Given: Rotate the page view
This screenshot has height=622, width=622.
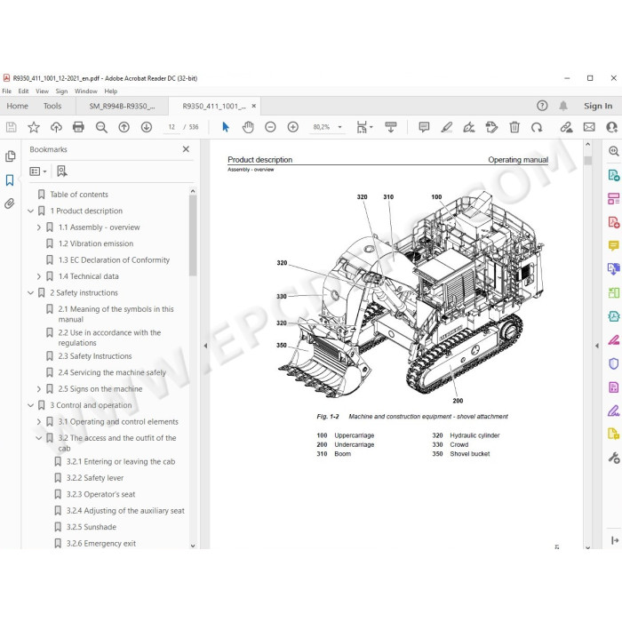Looking at the screenshot, I should coord(537,127).
